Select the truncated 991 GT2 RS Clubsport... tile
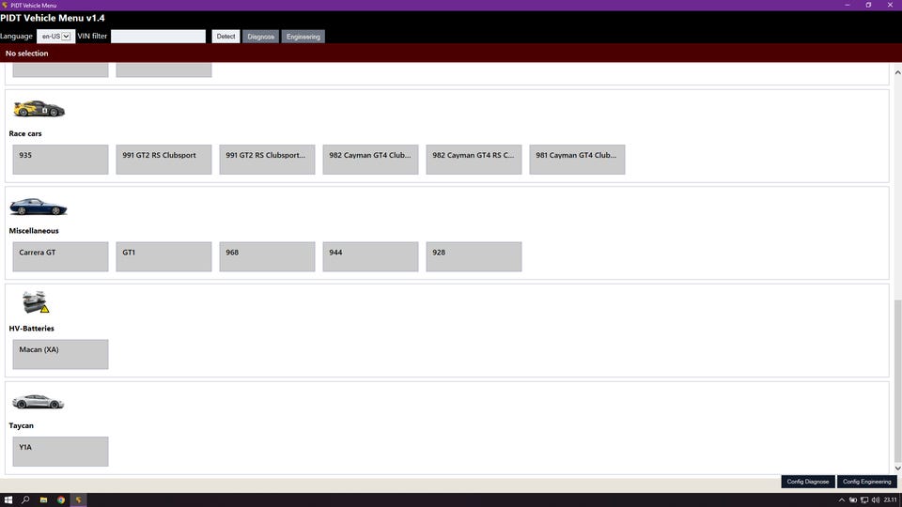 point(267,160)
